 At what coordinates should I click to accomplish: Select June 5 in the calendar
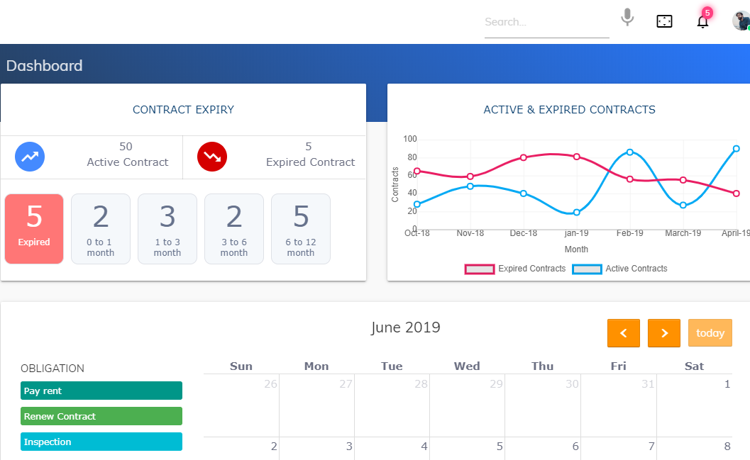pyautogui.click(x=468, y=449)
